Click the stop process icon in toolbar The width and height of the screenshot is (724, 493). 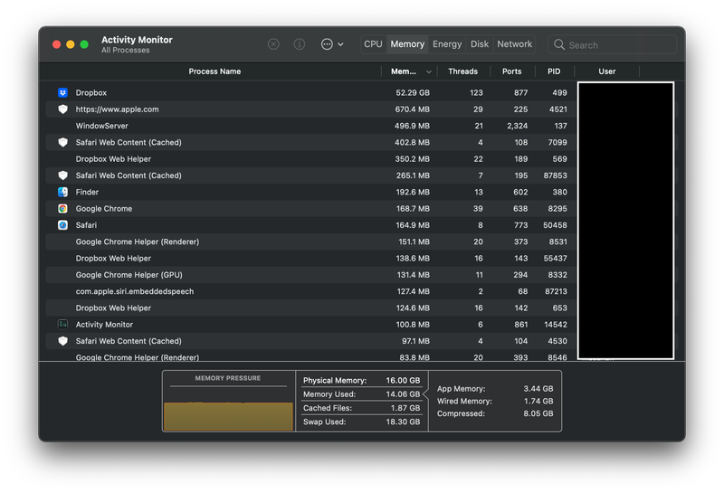click(273, 44)
